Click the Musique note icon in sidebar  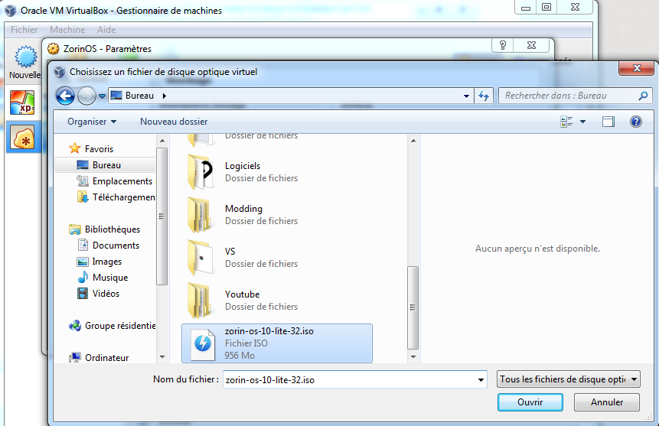(x=83, y=278)
